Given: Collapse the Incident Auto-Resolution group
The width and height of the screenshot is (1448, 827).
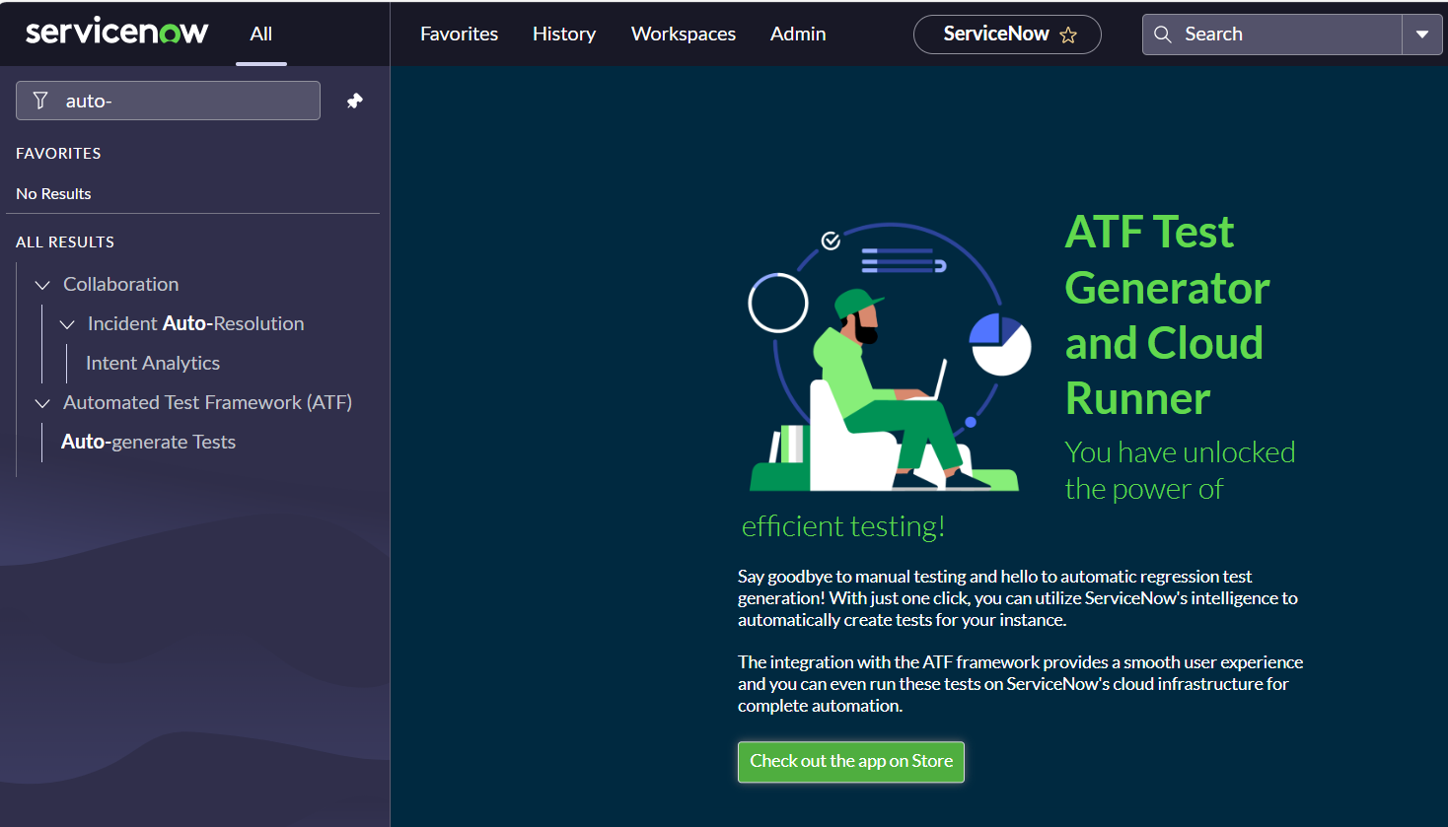Looking at the screenshot, I should (67, 324).
